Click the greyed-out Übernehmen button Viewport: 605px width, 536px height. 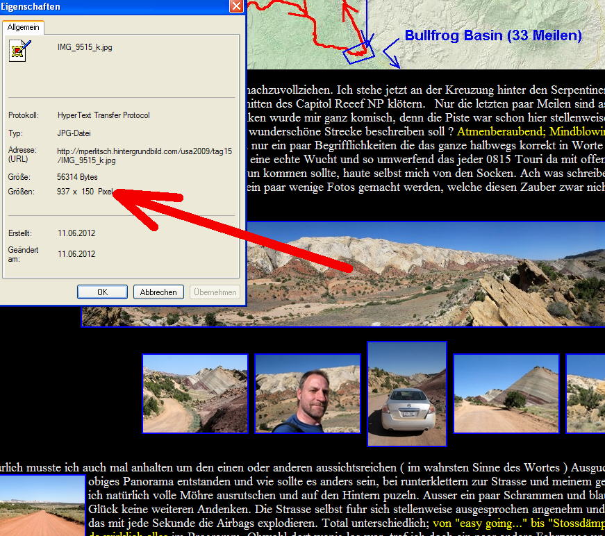click(215, 292)
